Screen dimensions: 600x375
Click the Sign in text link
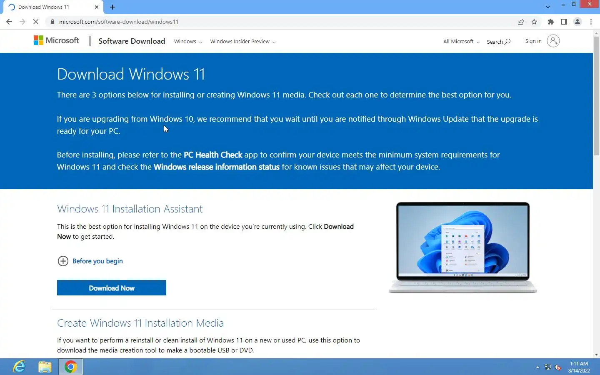533,41
